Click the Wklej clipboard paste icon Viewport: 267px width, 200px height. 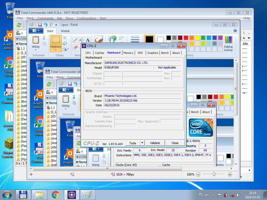[x=35, y=40]
